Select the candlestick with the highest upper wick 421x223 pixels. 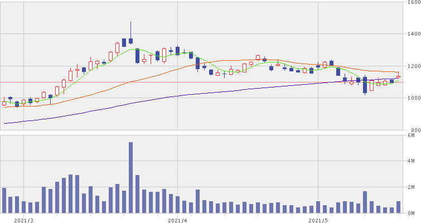click(x=130, y=39)
